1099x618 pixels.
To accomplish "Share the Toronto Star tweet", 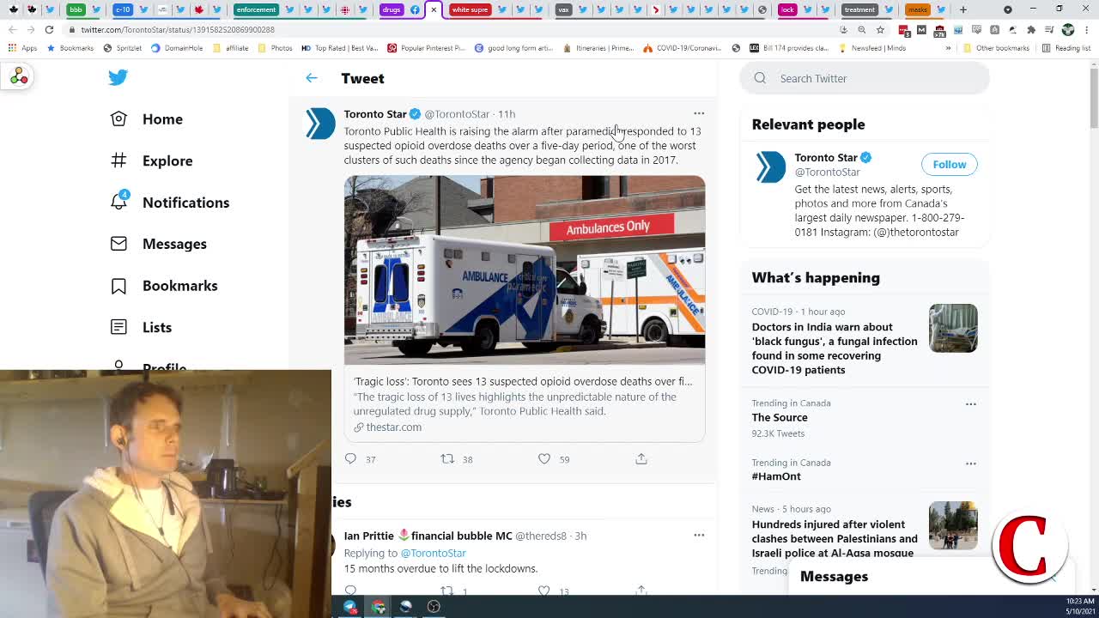I will pos(641,459).
